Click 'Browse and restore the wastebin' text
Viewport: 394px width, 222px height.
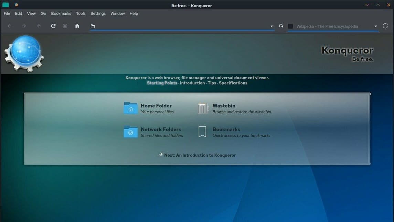click(242, 112)
